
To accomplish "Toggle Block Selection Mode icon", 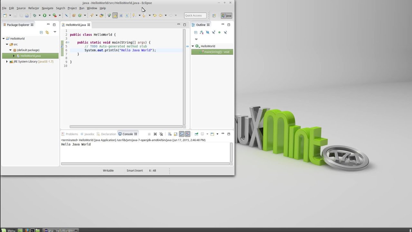I will [121, 15].
